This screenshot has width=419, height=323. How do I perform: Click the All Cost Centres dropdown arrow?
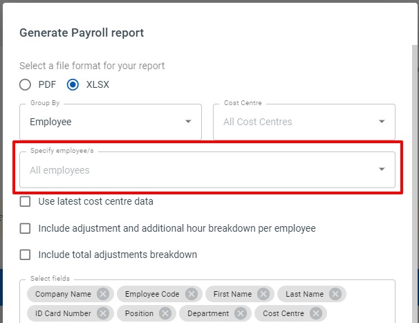[382, 122]
